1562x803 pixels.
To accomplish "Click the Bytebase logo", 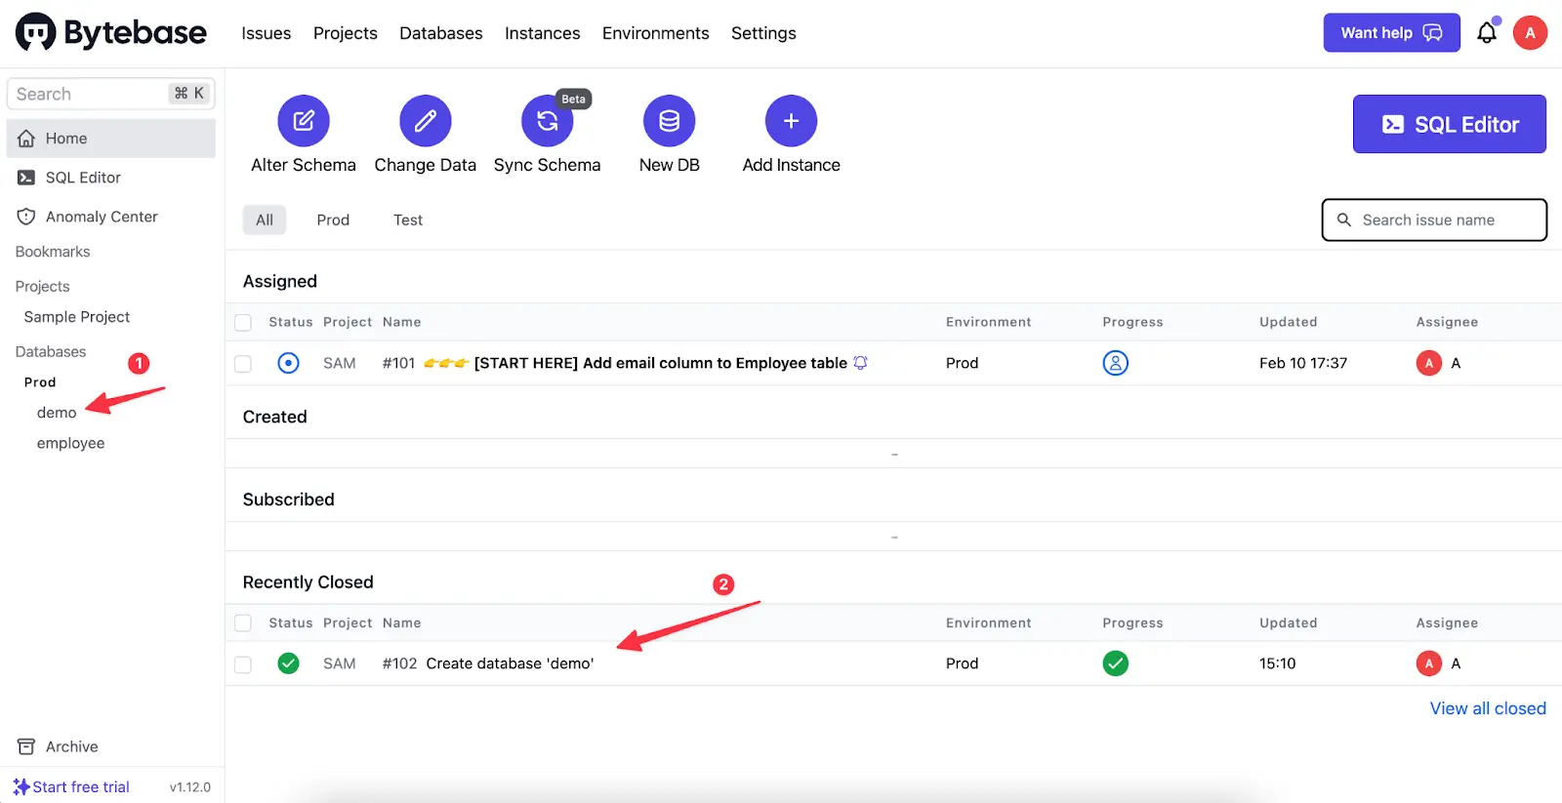I will coord(111,32).
